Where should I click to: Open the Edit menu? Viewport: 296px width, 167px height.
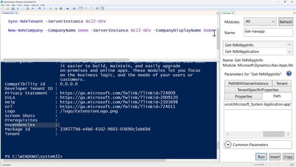pos(7,5)
